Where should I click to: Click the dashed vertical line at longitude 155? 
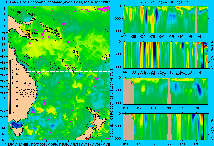coord(41,73)
